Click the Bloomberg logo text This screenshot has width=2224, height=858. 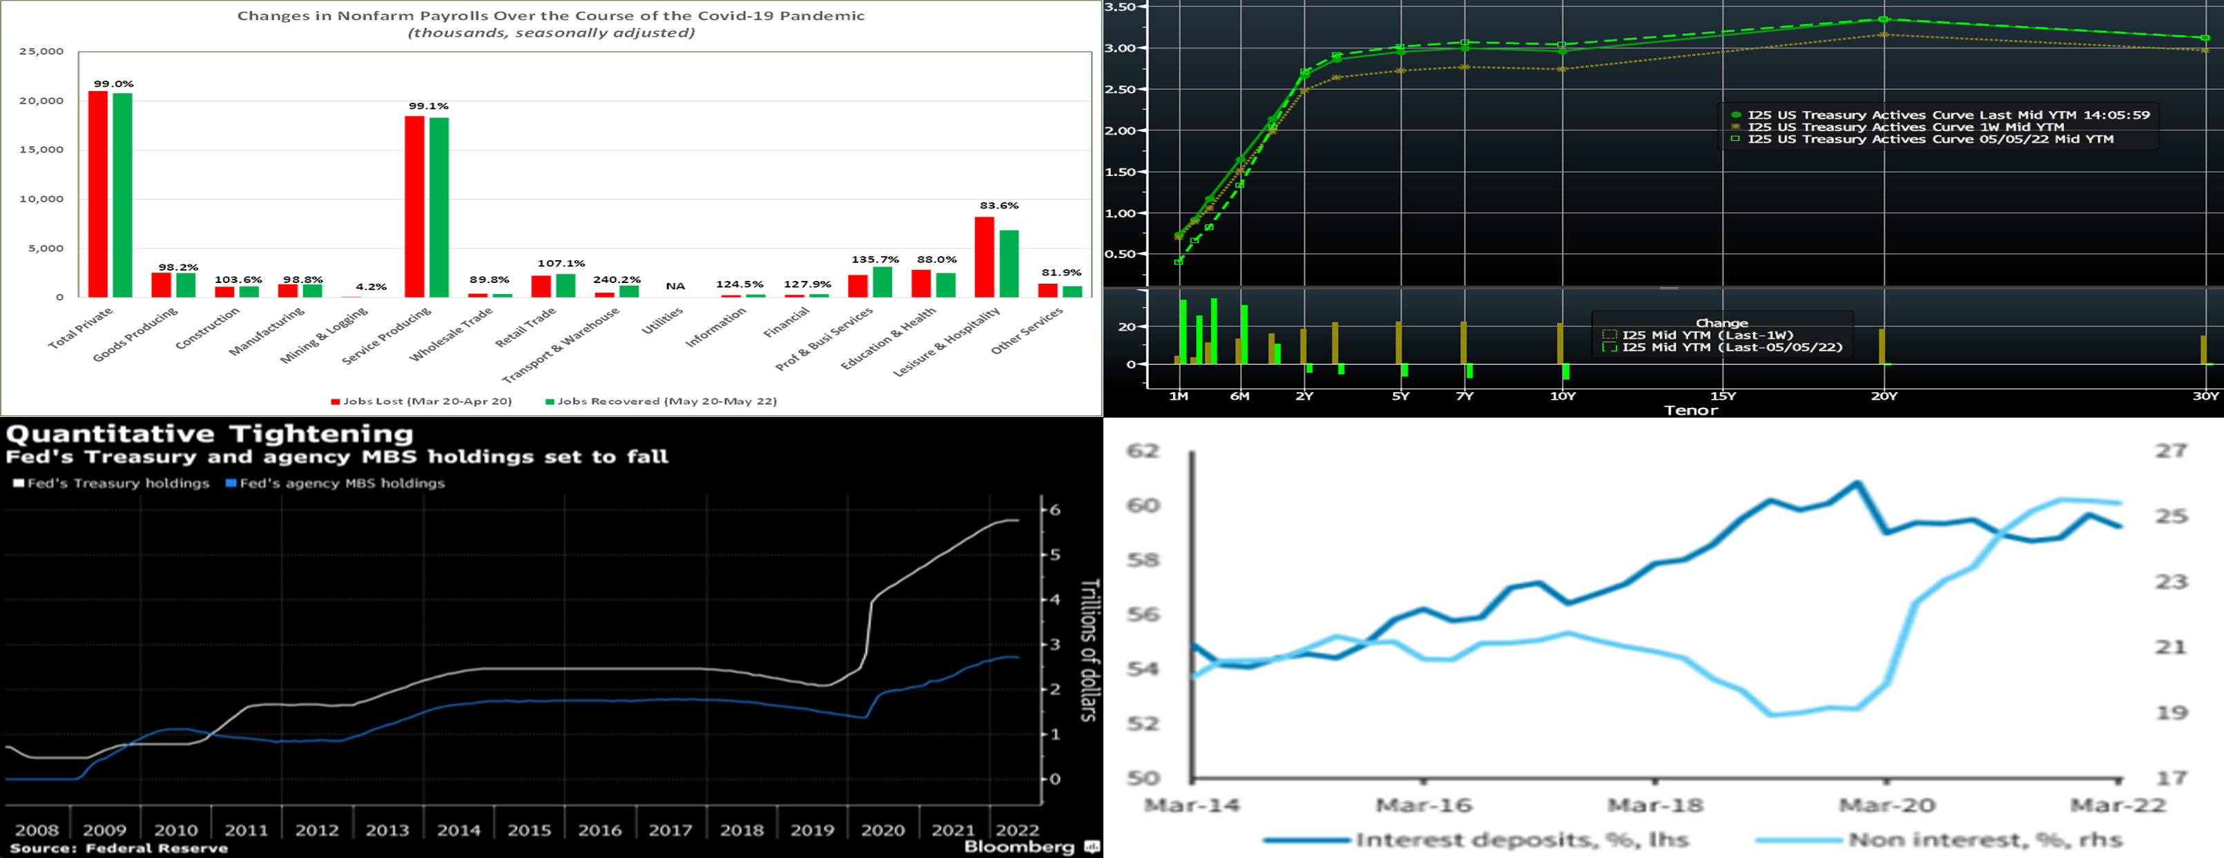click(1020, 846)
